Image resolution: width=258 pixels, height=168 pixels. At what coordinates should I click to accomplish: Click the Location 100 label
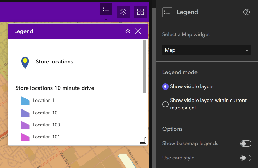[46, 125]
